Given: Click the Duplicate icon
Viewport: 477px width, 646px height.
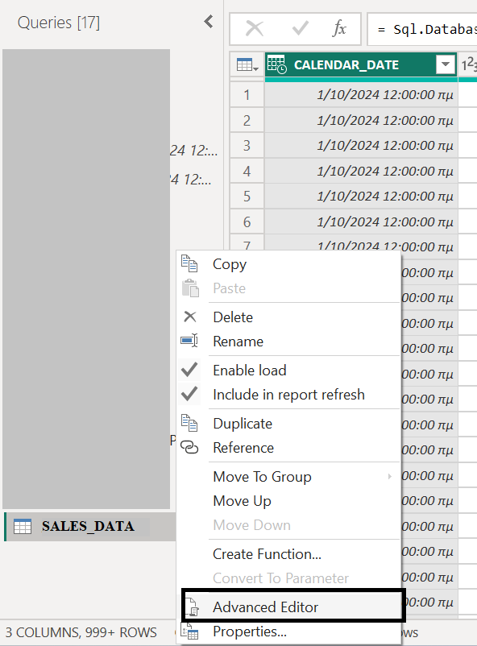Looking at the screenshot, I should pos(189,423).
